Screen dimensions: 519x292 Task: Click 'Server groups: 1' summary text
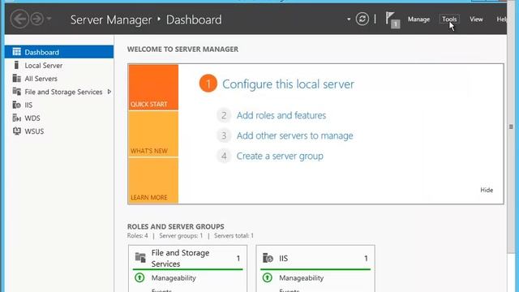pos(181,236)
